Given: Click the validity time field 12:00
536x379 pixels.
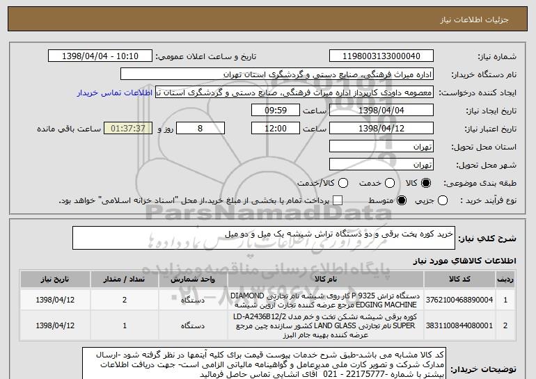Looking at the screenshot, I should (x=276, y=129).
